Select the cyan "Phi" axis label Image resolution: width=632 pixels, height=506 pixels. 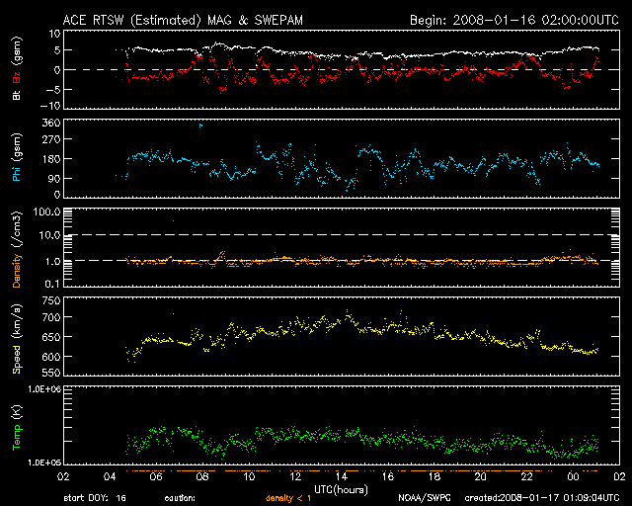pos(17,172)
